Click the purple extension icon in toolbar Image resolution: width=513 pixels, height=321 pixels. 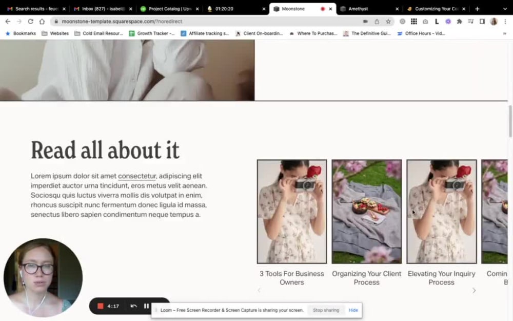pos(447,22)
